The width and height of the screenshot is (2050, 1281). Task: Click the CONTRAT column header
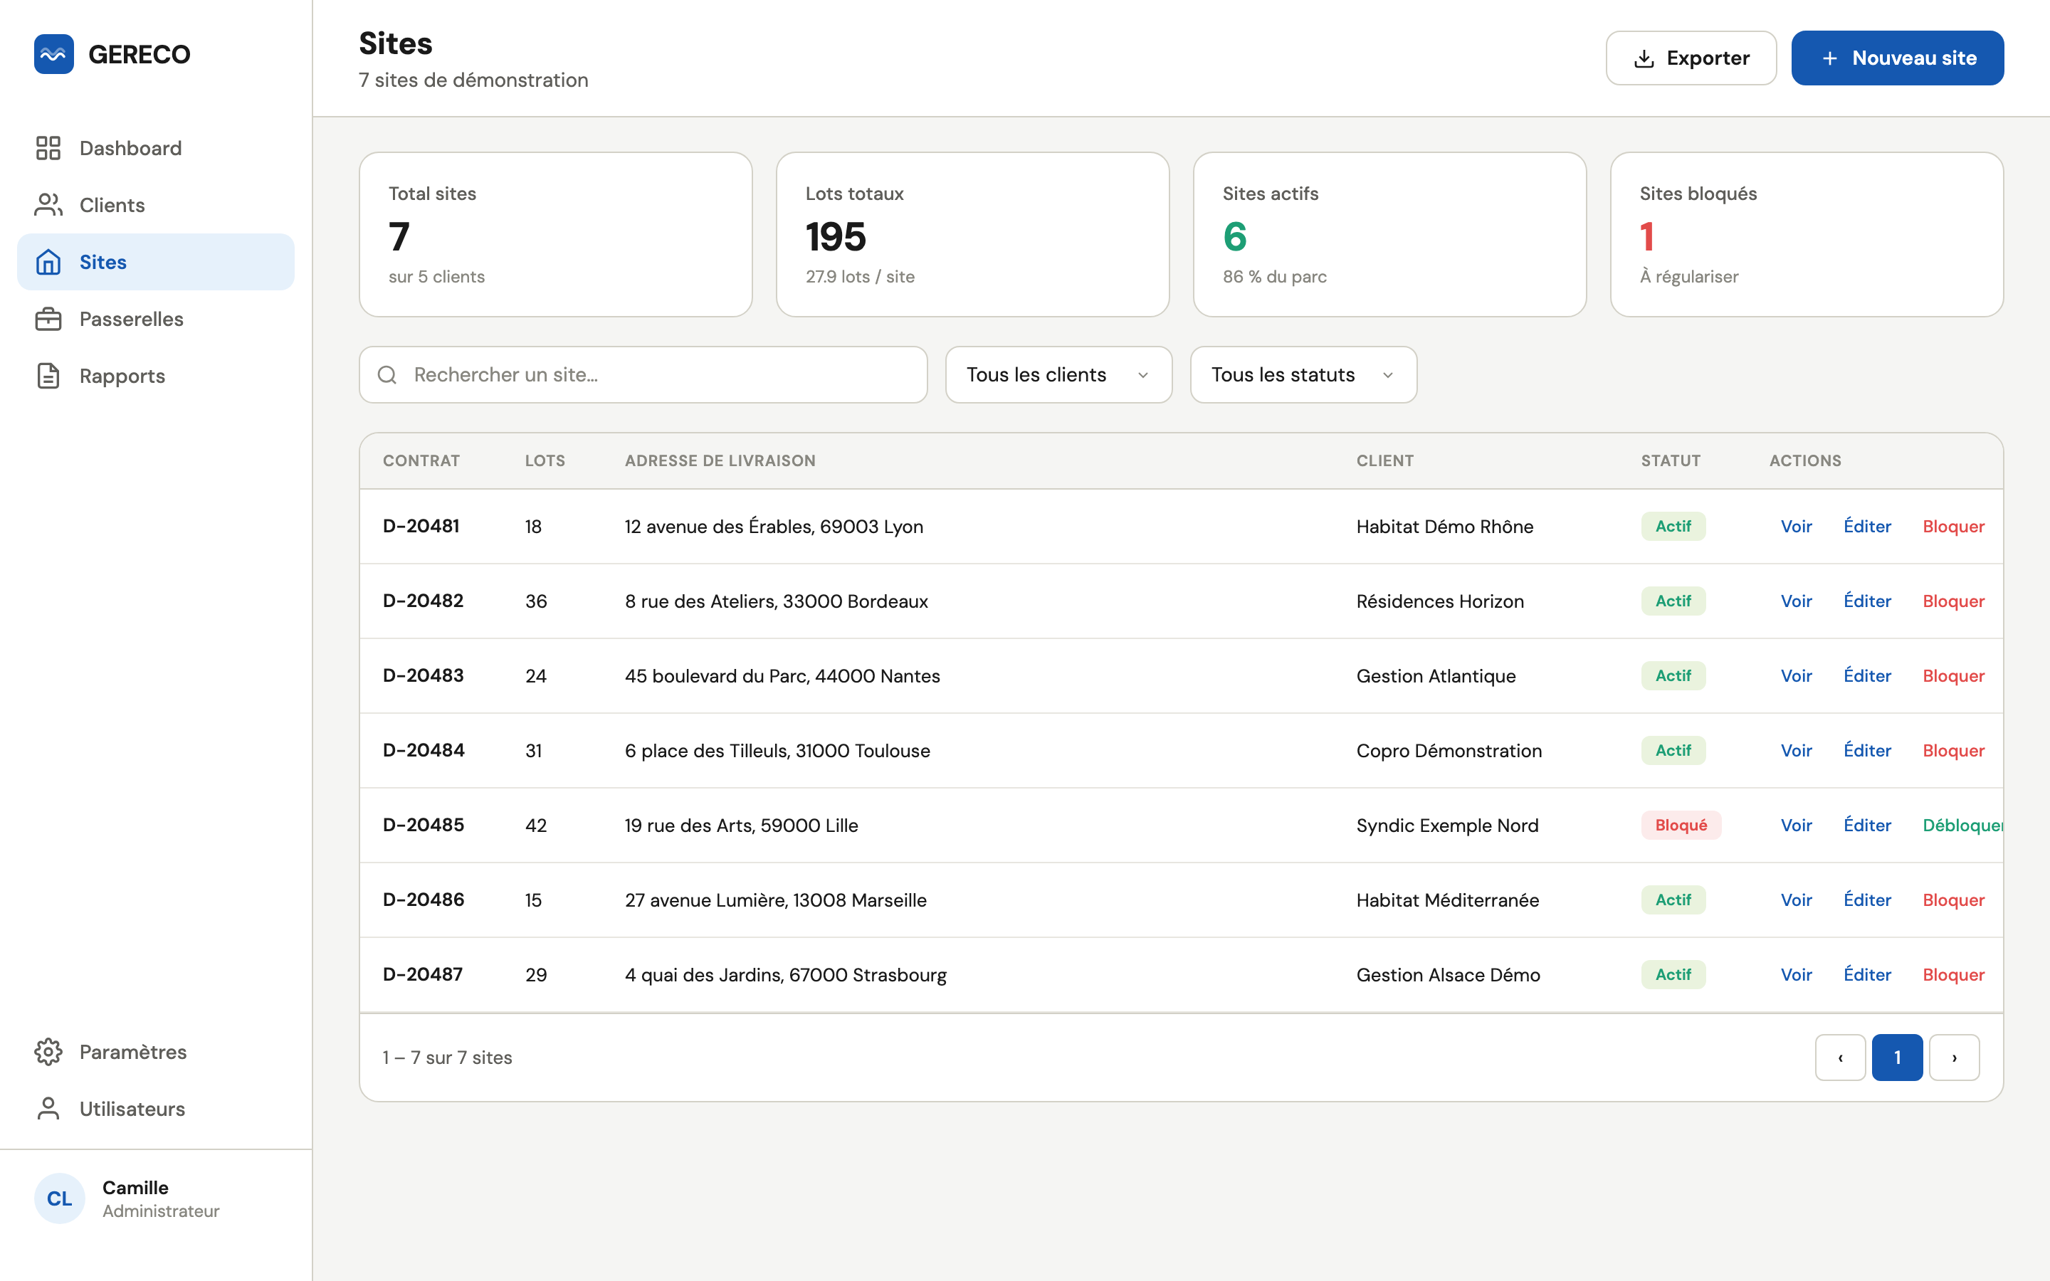click(421, 461)
